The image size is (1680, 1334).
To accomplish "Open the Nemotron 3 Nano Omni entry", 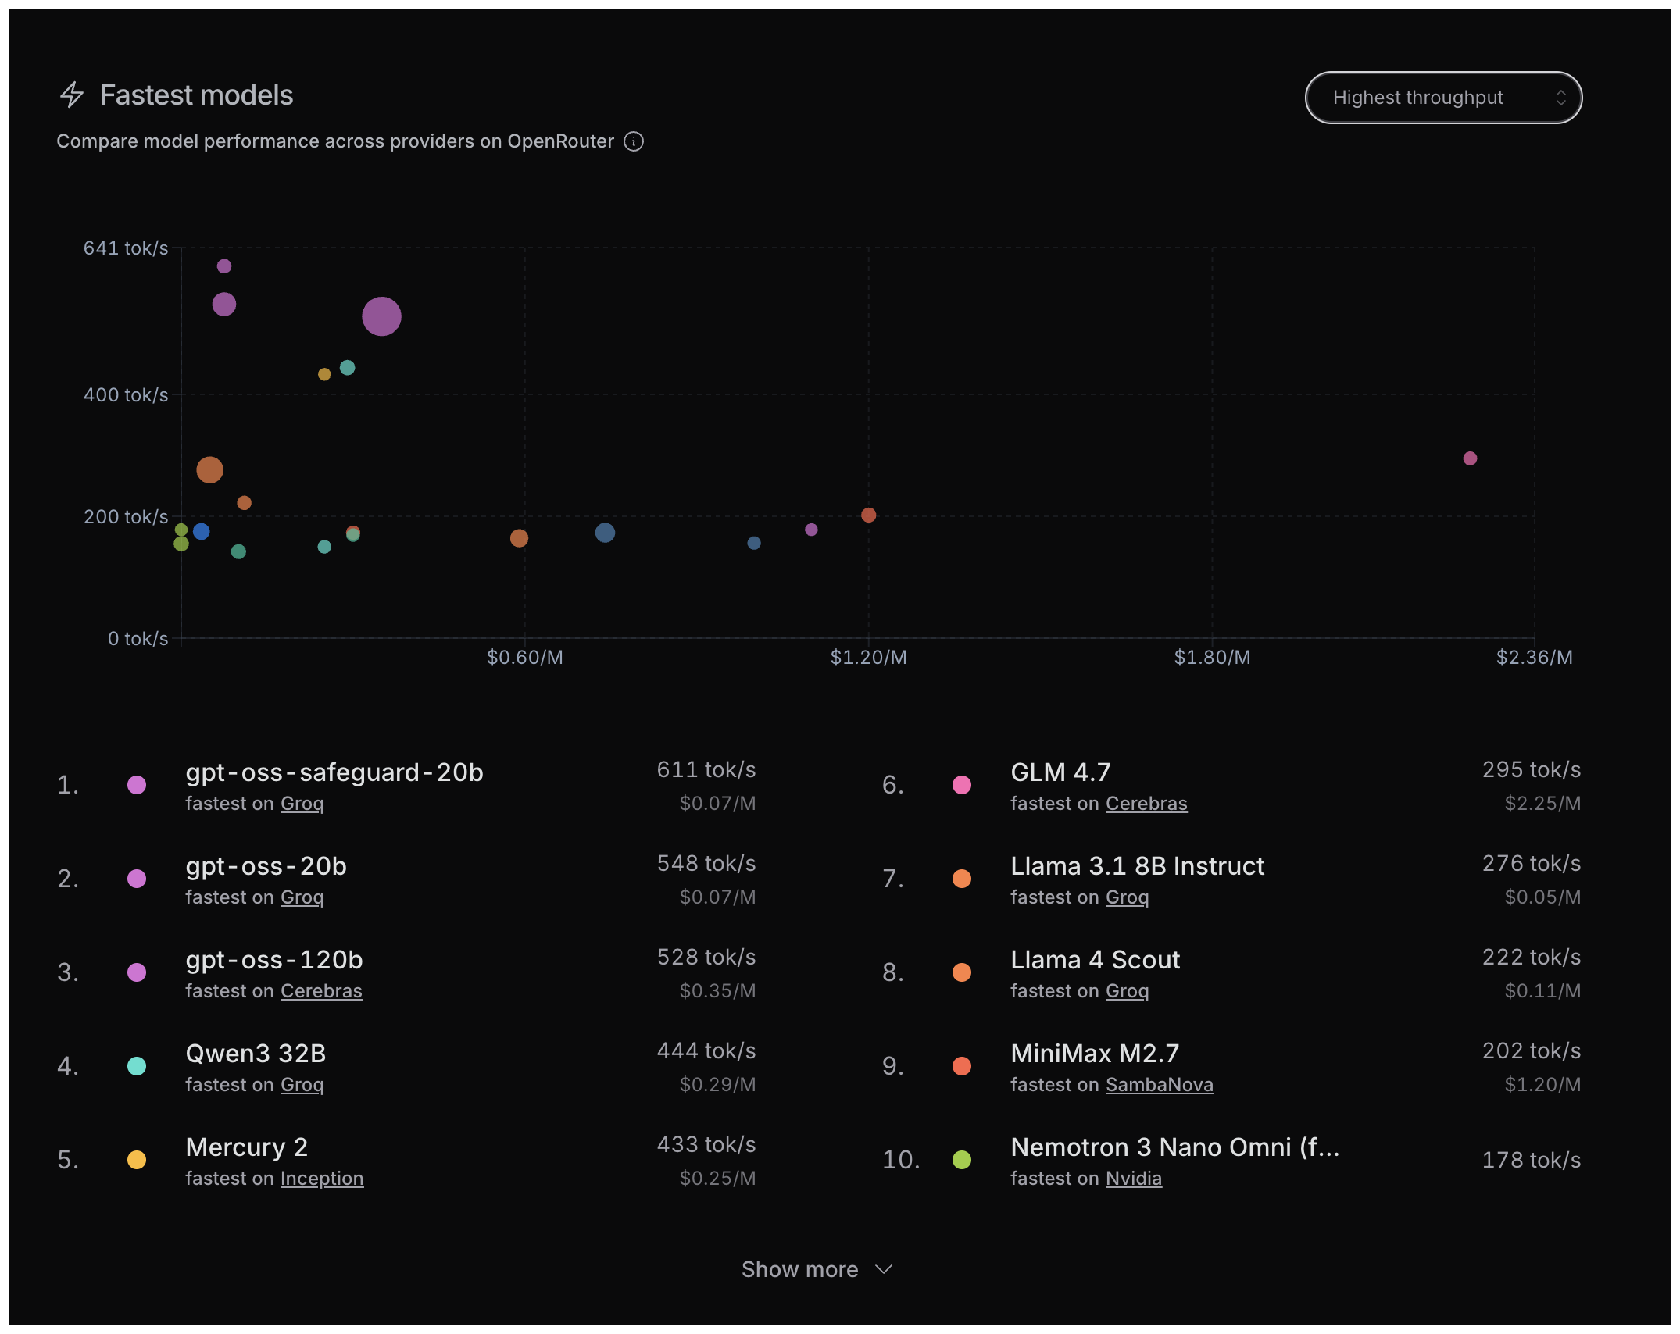I will click(1175, 1147).
